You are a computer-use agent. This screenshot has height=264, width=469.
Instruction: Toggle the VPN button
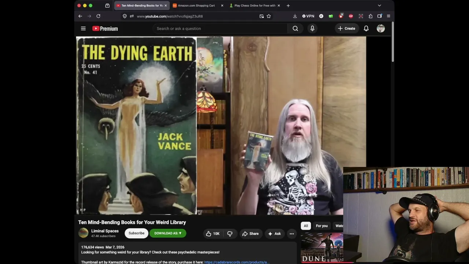click(308, 16)
